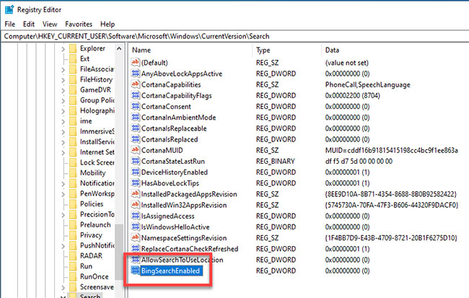This screenshot has width=469, height=298.
Task: Select the InstalledPackagedAppsRevision string icon
Action: click(136, 194)
